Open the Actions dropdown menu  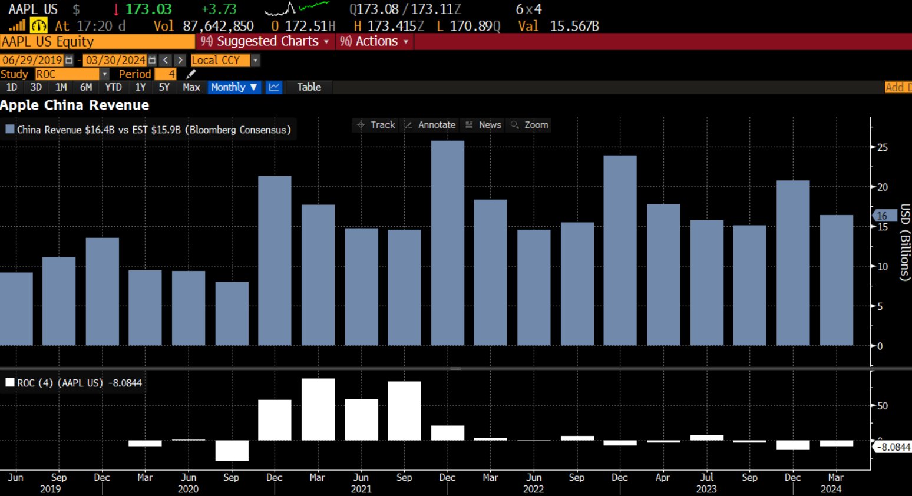[374, 41]
